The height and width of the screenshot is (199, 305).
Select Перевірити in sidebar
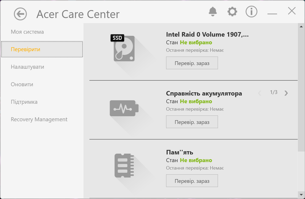tap(42, 49)
